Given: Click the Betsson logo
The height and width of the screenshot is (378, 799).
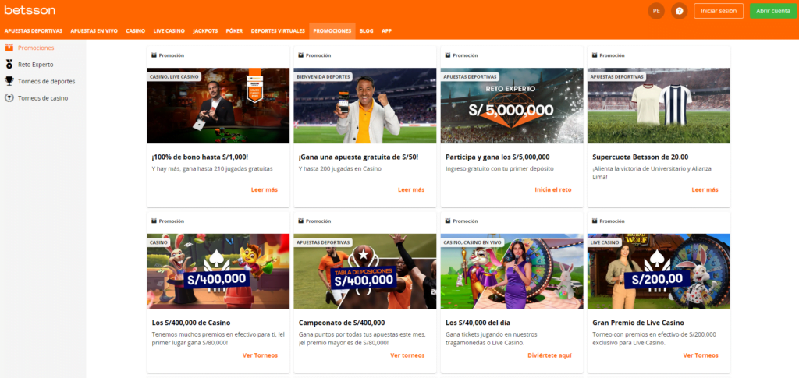Looking at the screenshot, I should tap(30, 10).
